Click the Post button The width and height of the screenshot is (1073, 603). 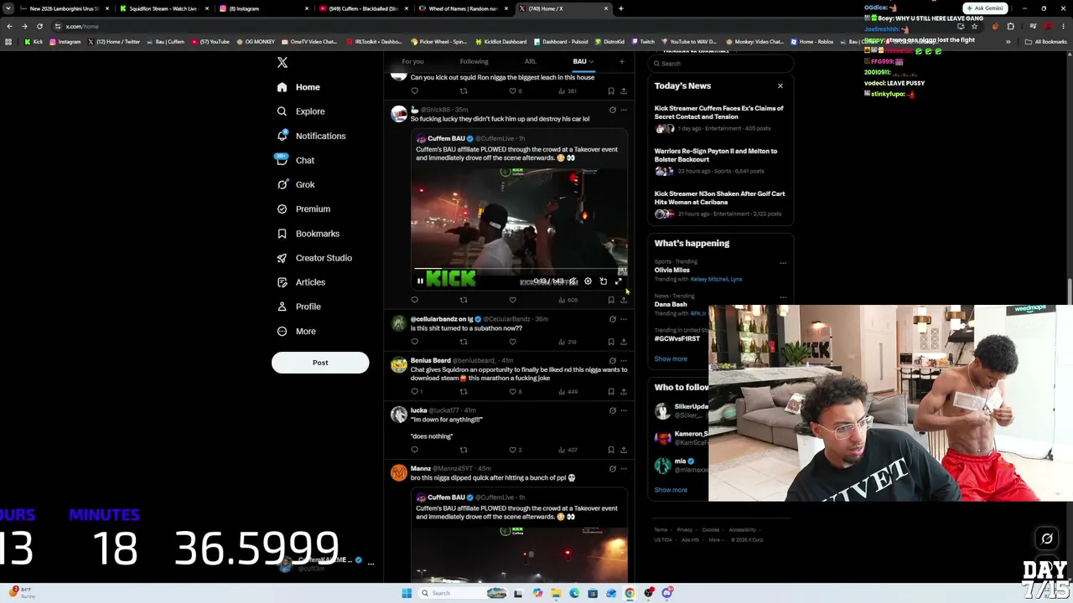(x=320, y=363)
